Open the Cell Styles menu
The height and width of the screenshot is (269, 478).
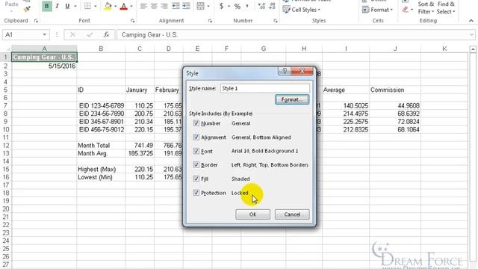click(302, 10)
